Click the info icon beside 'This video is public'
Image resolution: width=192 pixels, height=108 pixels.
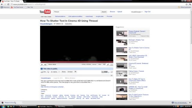[42, 69]
